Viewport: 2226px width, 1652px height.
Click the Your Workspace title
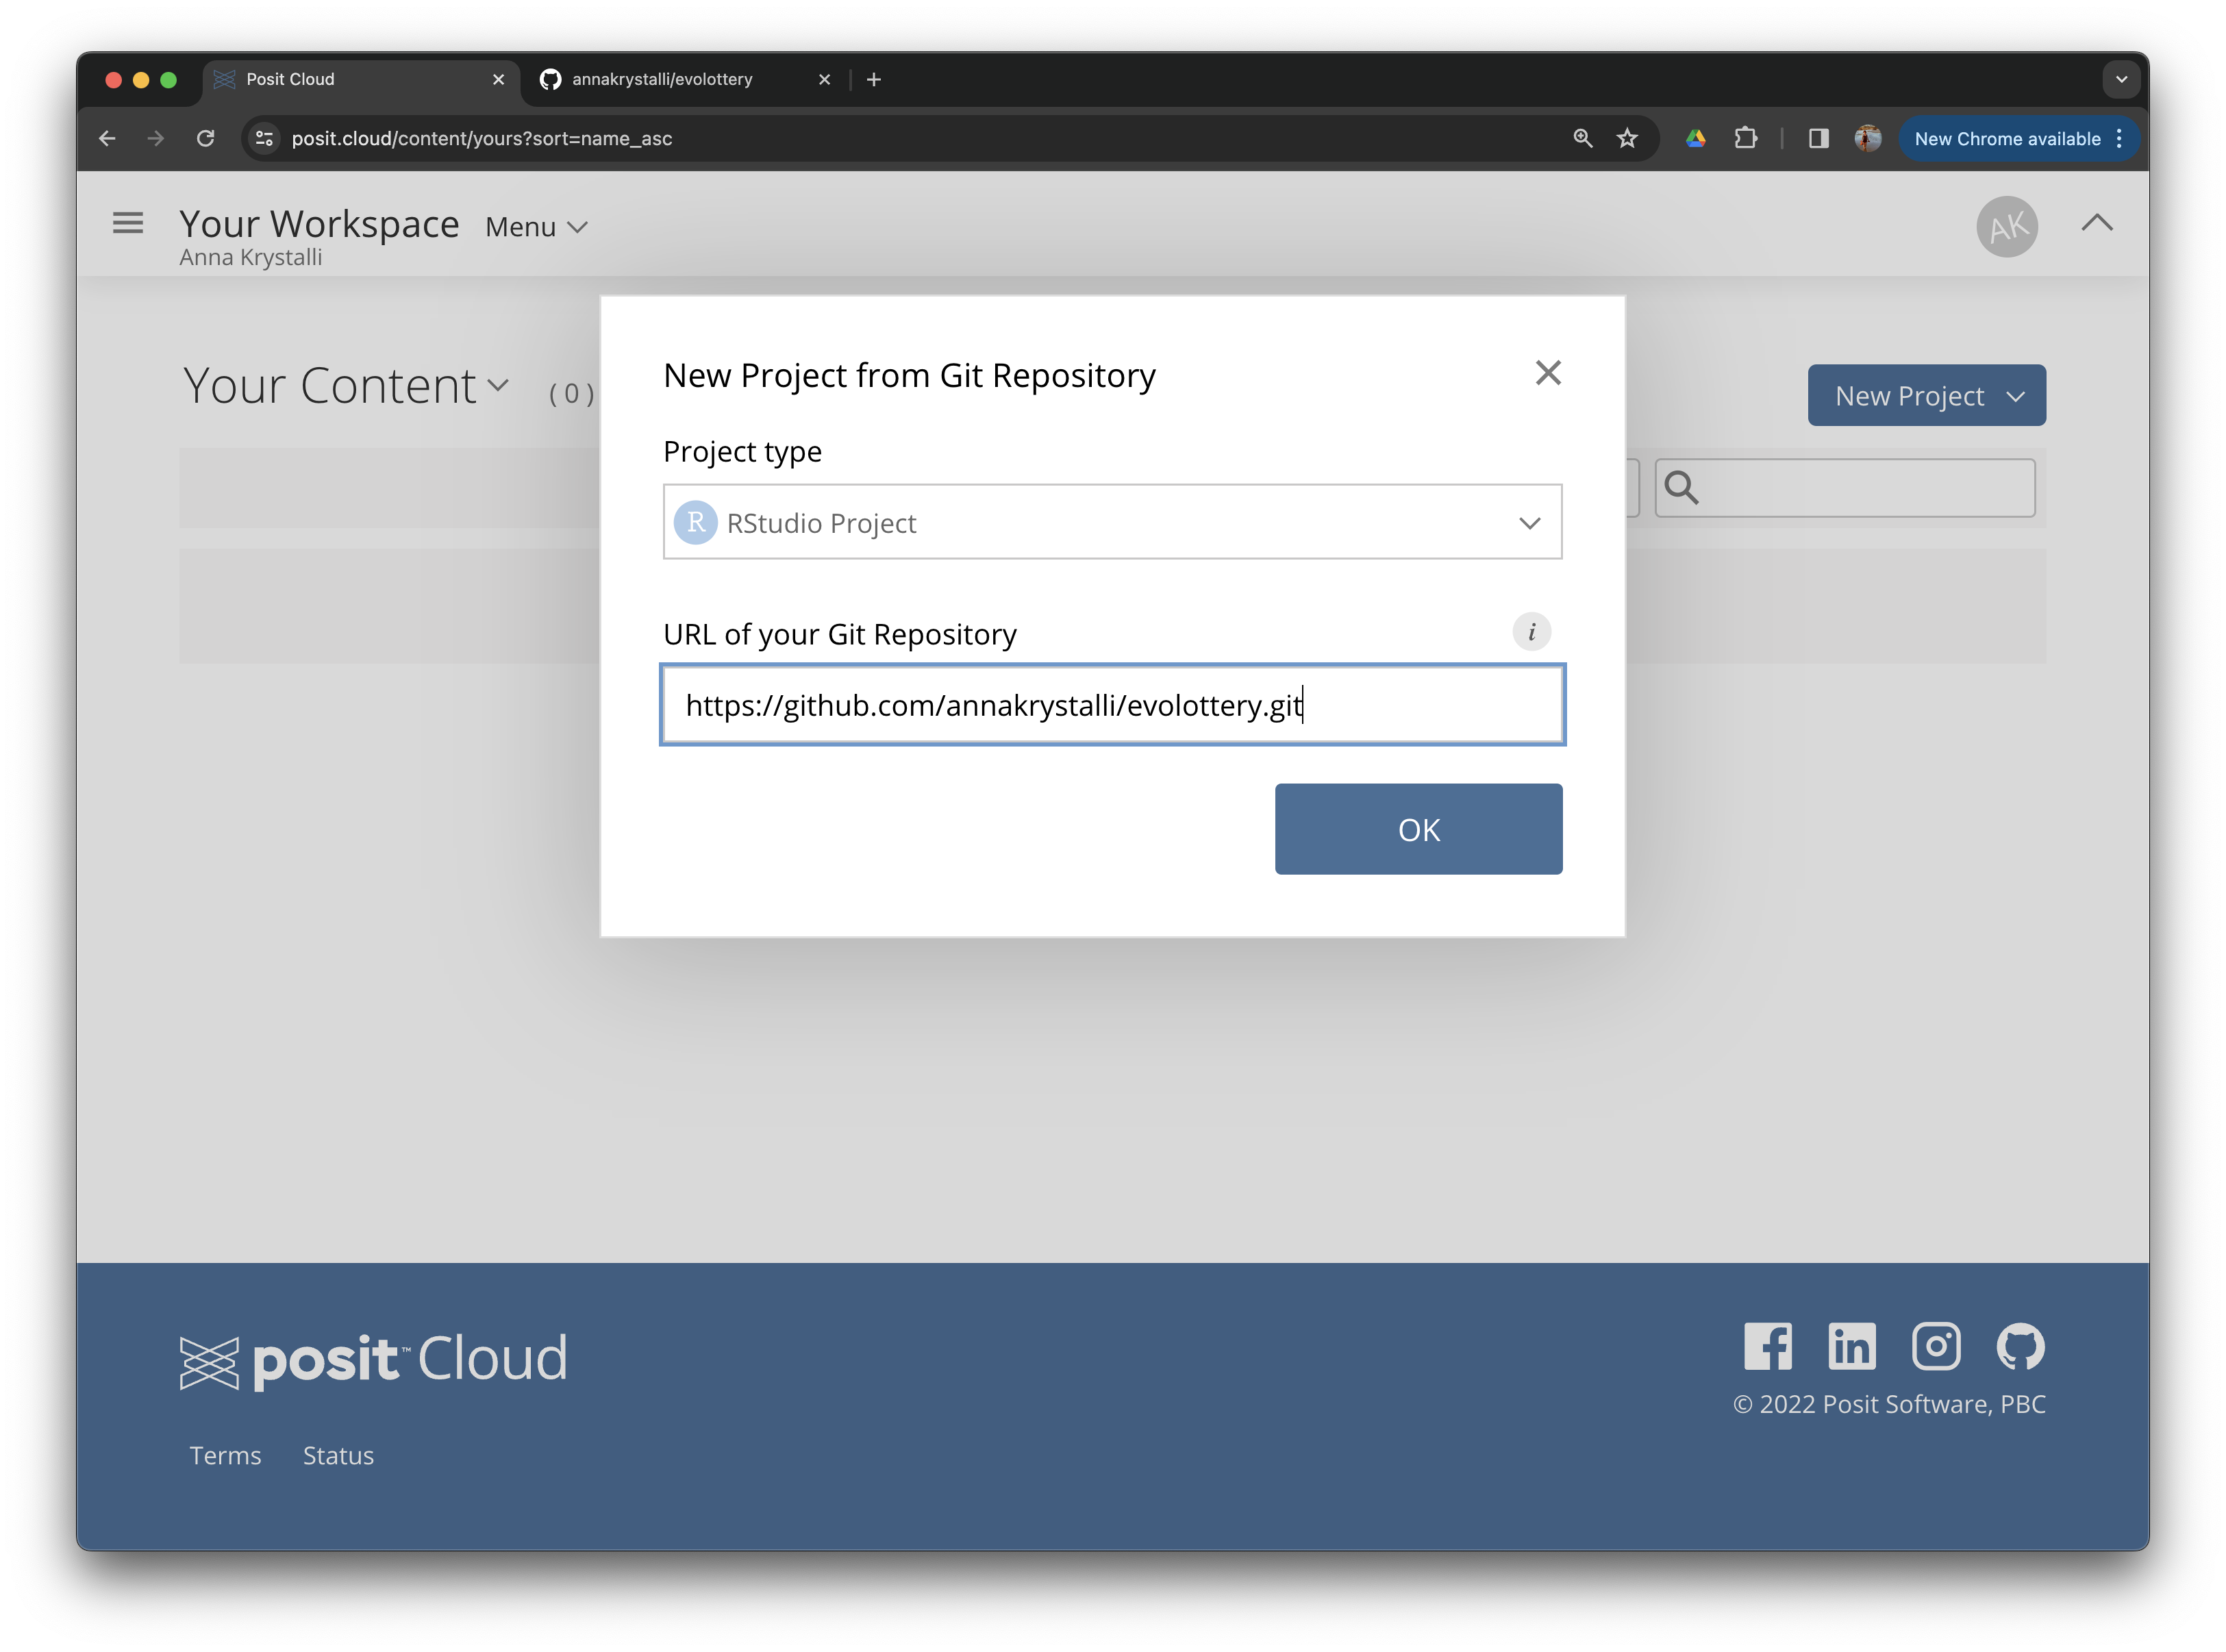click(319, 223)
